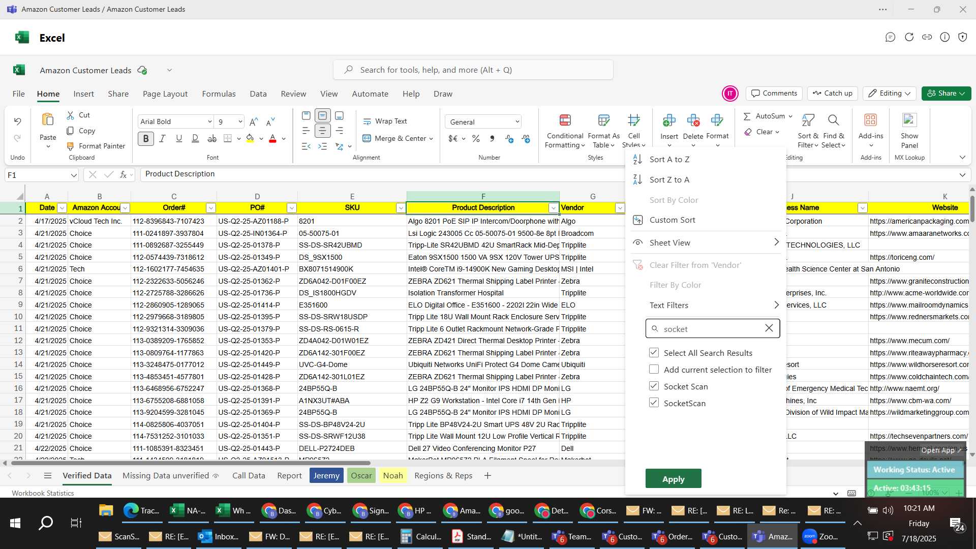Open the Formulas ribbon tab
The height and width of the screenshot is (549, 976).
219,94
